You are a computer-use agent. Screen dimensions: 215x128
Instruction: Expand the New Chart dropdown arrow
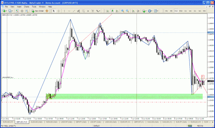[x=6, y=11]
